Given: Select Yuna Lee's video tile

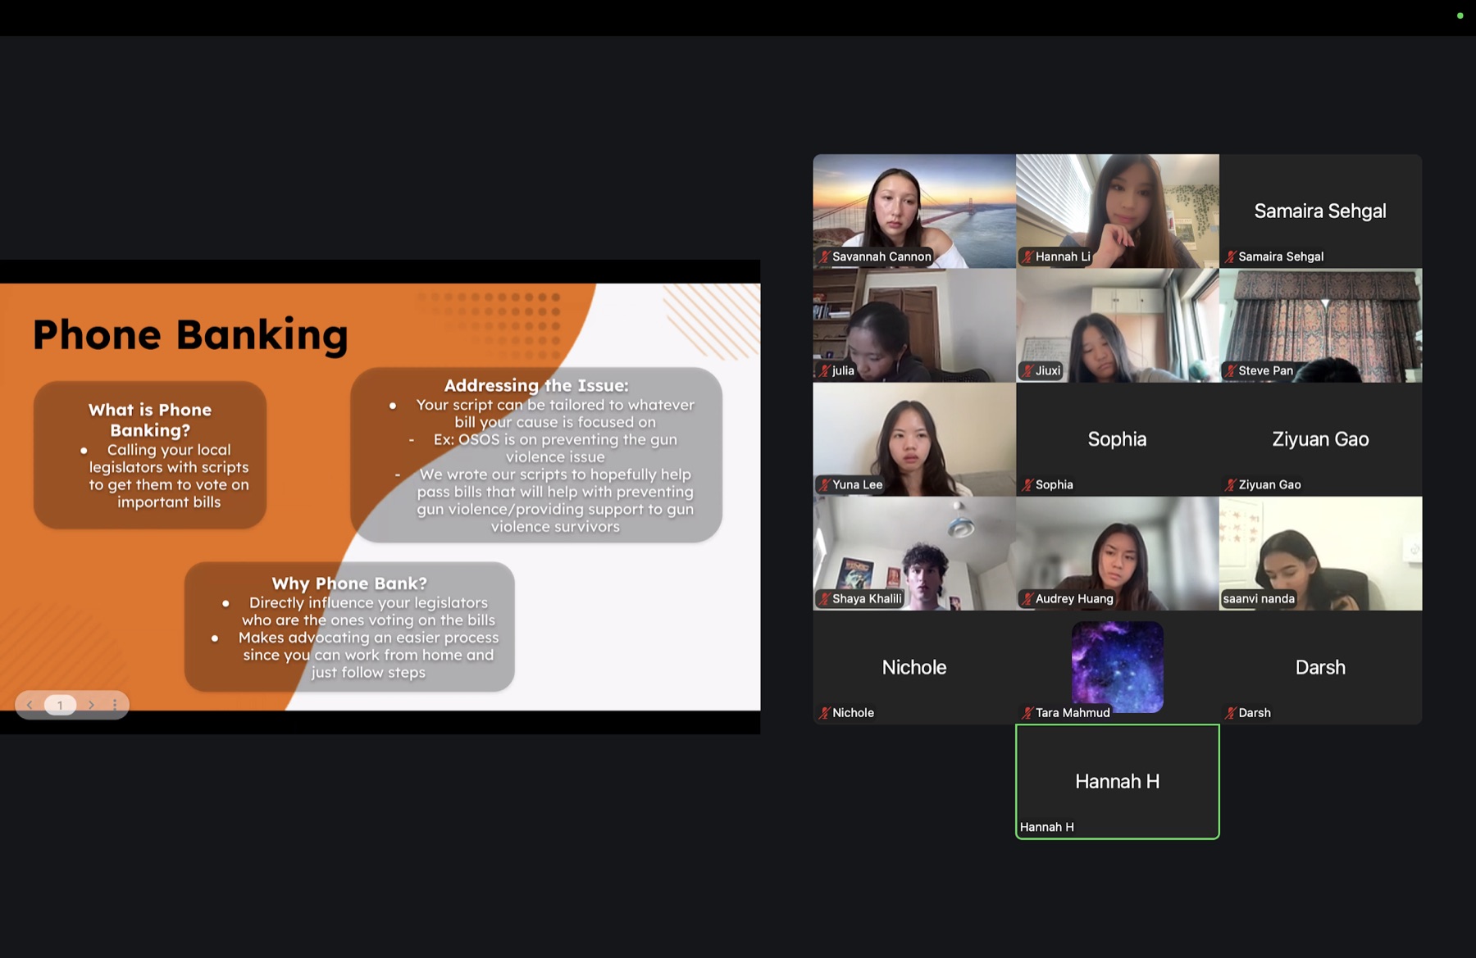Looking at the screenshot, I should tap(914, 439).
